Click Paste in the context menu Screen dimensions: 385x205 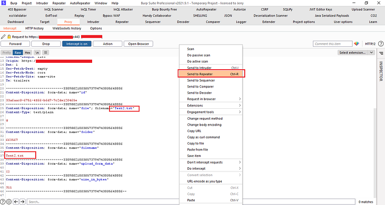coord(211,200)
